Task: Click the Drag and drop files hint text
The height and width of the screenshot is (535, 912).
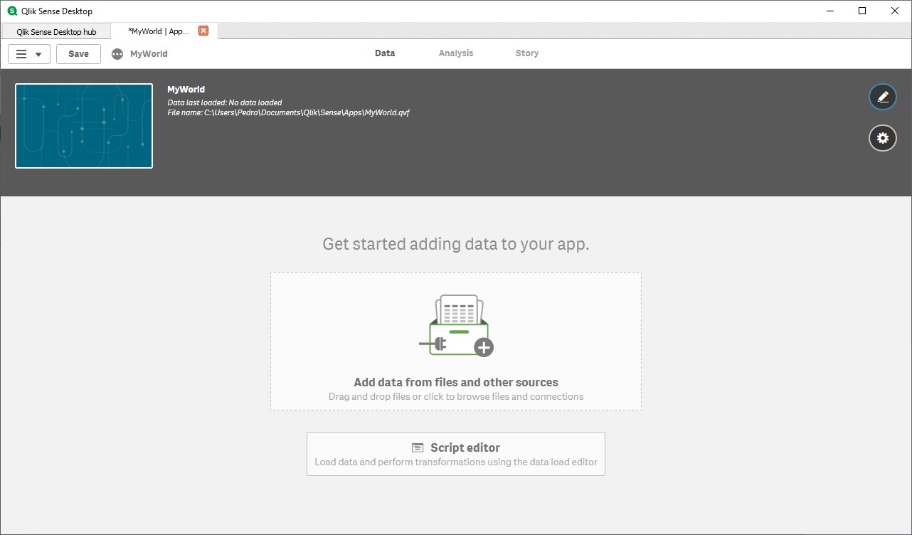Action: (456, 396)
